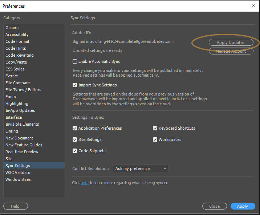The height and width of the screenshot is (215, 260).
Task: Close the Preferences dialog window
Action: 253,6
